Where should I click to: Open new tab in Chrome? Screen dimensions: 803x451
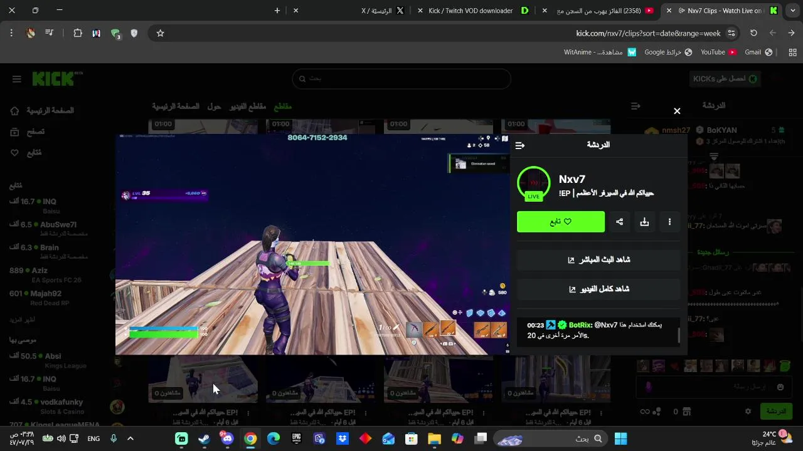[277, 11]
